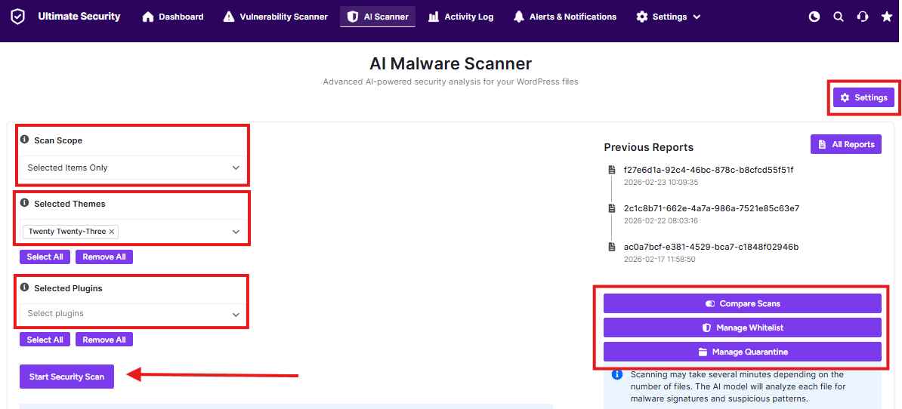
Task: Open report f27e6d1a-92c4-46bc-878c-b8cfcd55f51f
Action: 709,171
